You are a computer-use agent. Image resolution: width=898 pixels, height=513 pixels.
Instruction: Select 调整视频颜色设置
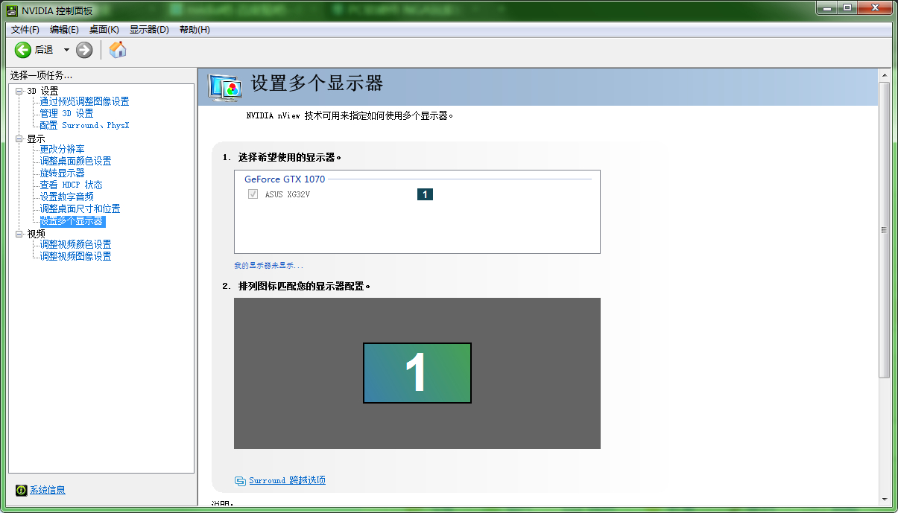point(75,244)
